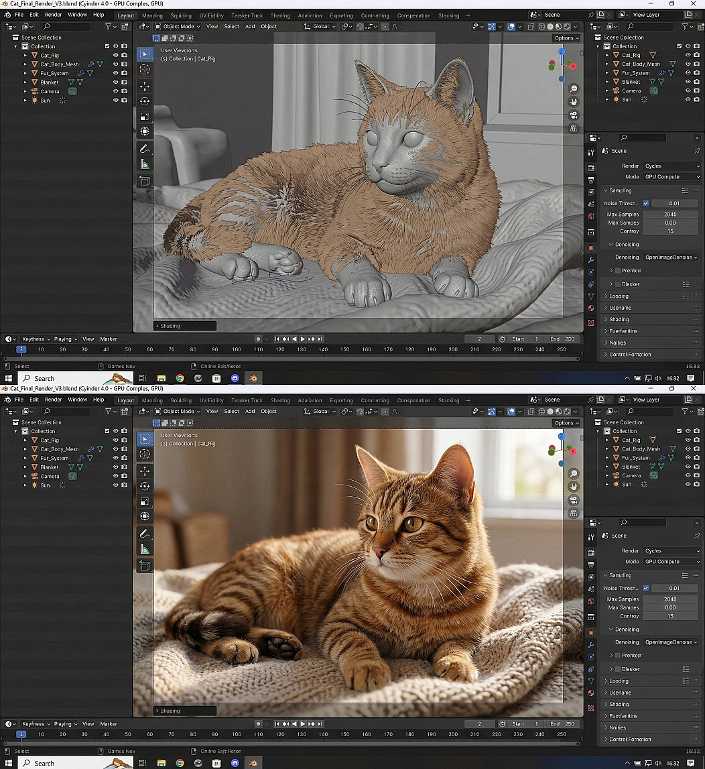The height and width of the screenshot is (769, 705).
Task: Open the Render menu in top menu bar
Action: (x=53, y=15)
